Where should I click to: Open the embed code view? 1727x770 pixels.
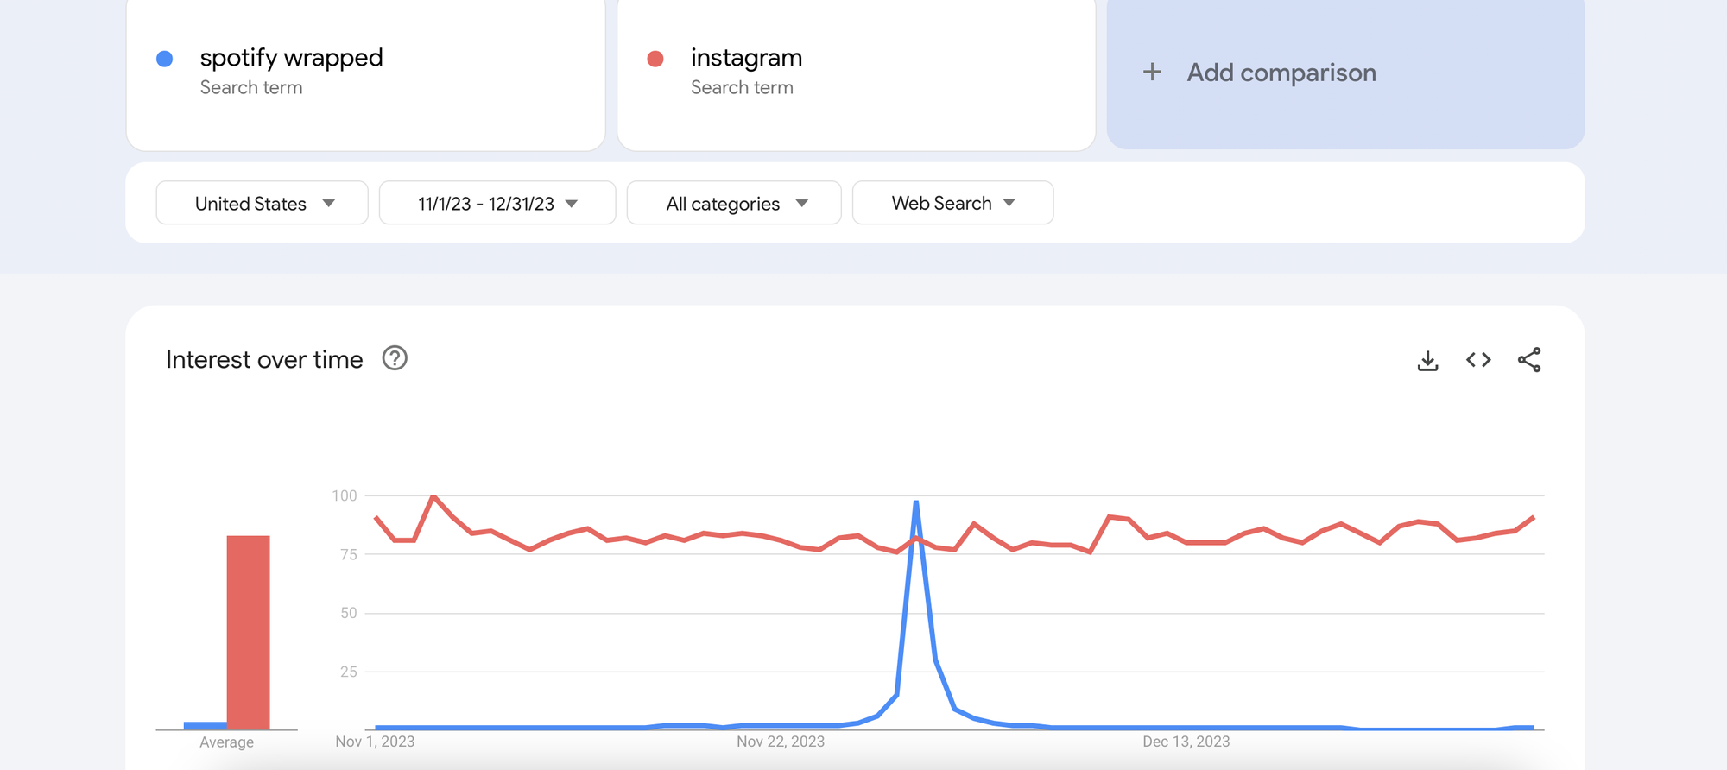pyautogui.click(x=1478, y=360)
